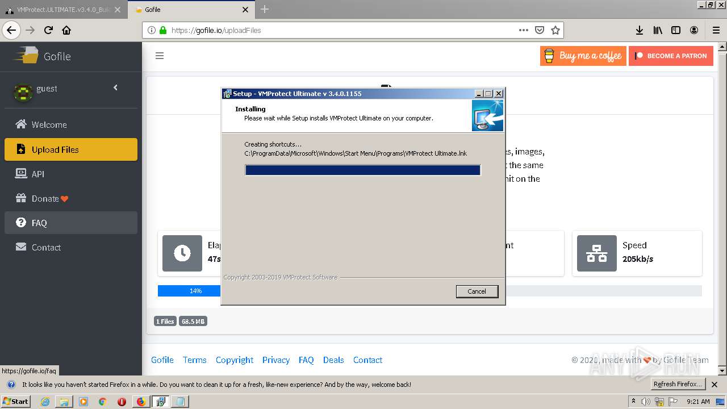Click the volume speaker tray icon

click(646, 402)
